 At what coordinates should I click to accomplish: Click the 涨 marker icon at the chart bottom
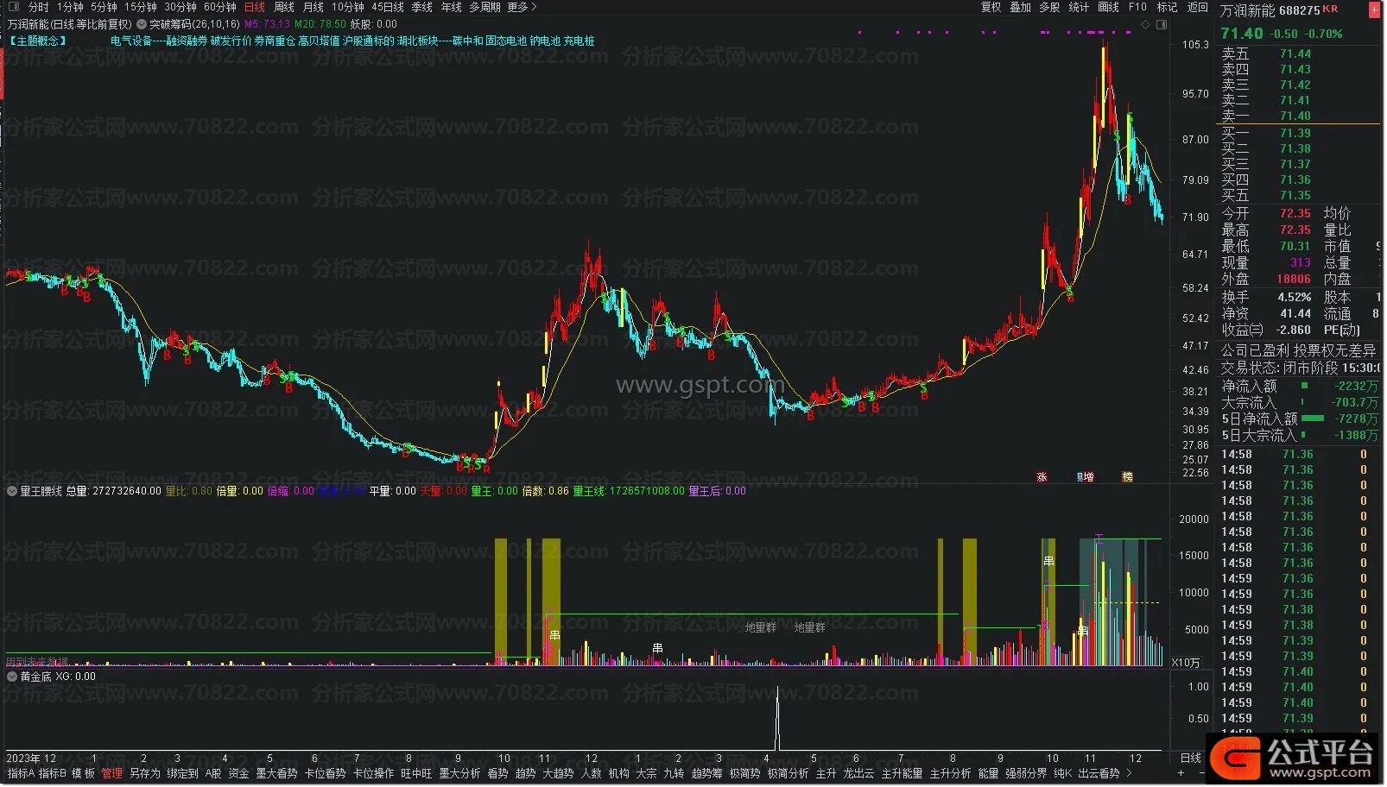coord(1042,477)
